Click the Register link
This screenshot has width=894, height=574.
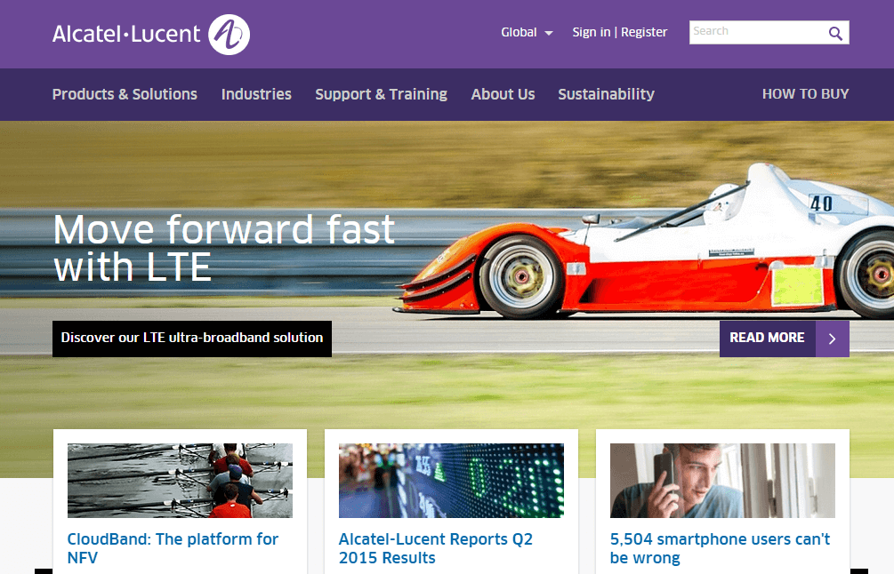pos(643,32)
